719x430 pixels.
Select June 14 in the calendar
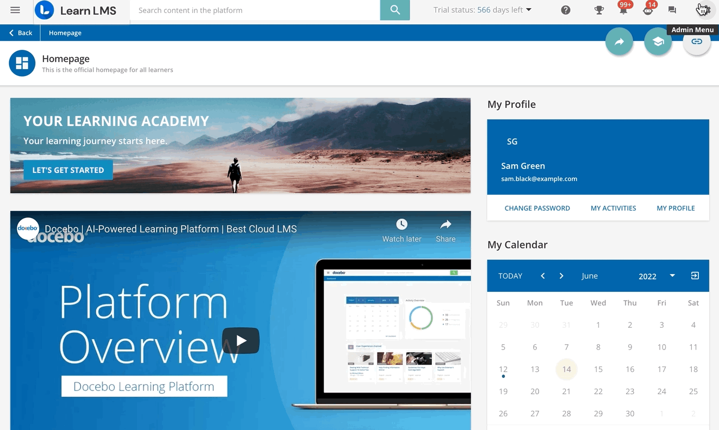click(566, 369)
